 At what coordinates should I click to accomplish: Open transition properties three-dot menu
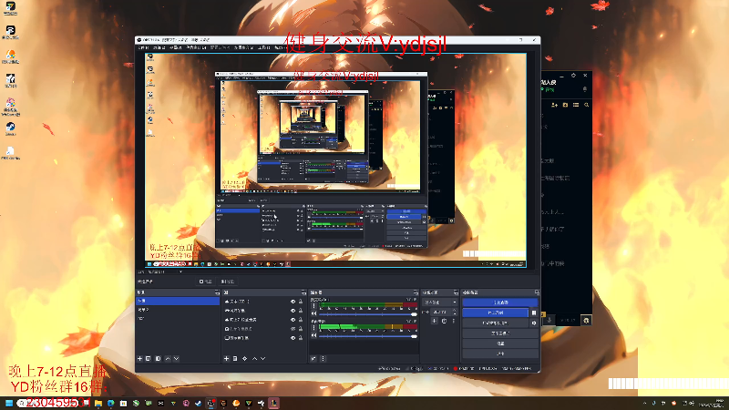(x=453, y=322)
